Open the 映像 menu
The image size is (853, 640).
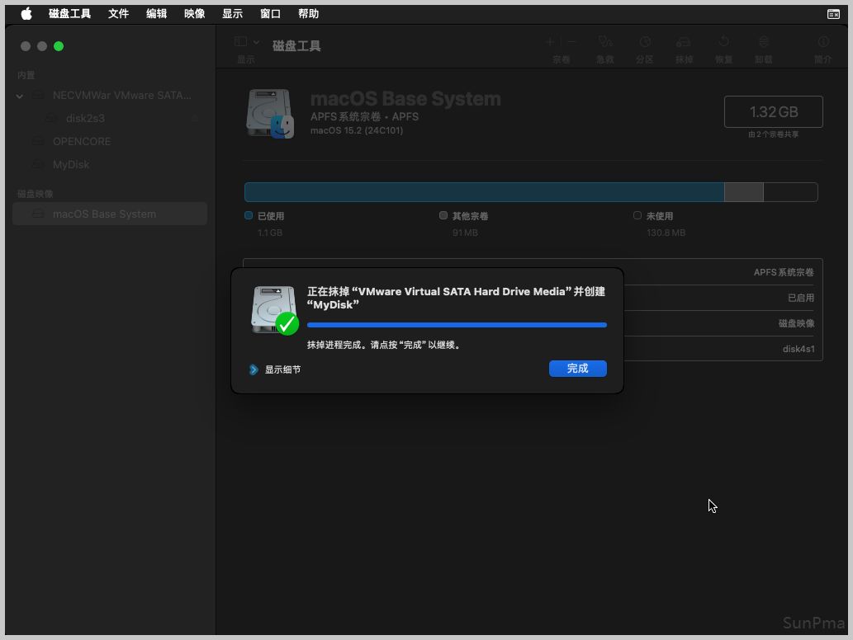(x=194, y=14)
